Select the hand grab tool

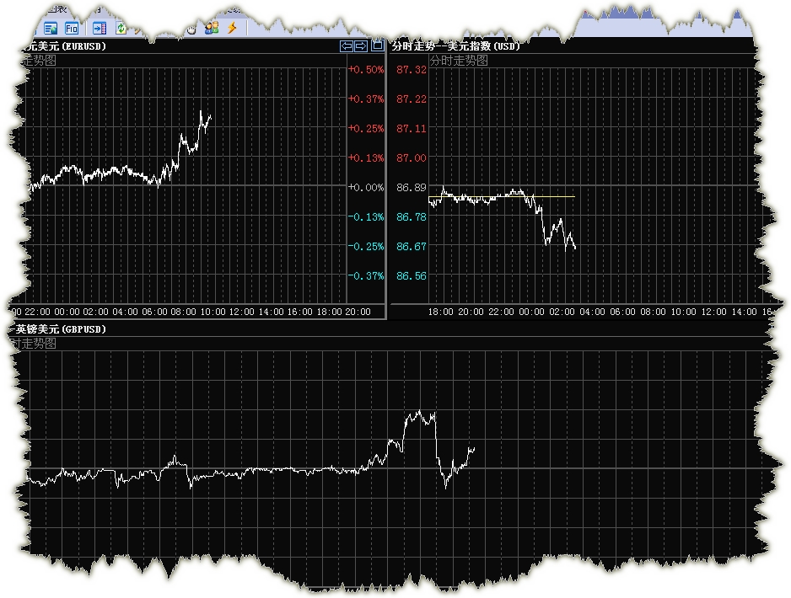pos(191,29)
